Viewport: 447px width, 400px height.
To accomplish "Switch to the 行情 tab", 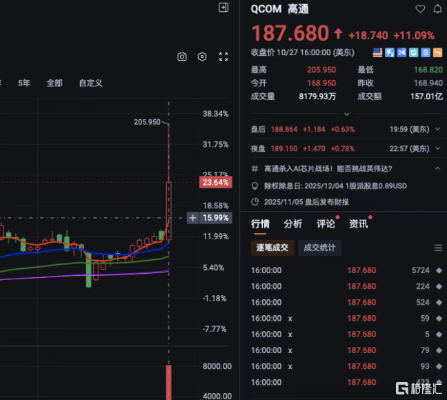I will pyautogui.click(x=260, y=224).
